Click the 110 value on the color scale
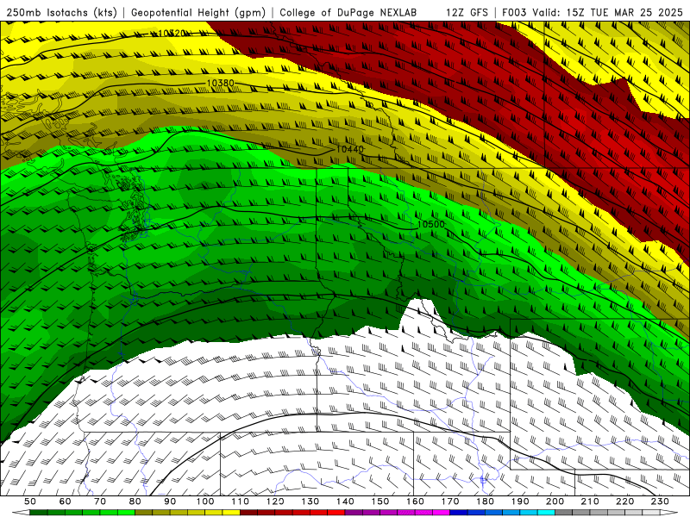This screenshot has height=517, width=690. pyautogui.click(x=241, y=501)
